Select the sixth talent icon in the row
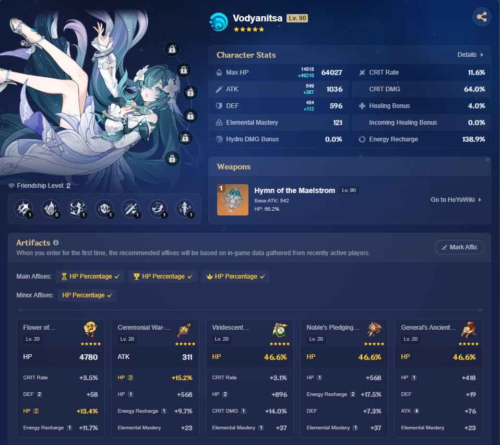 tap(158, 209)
